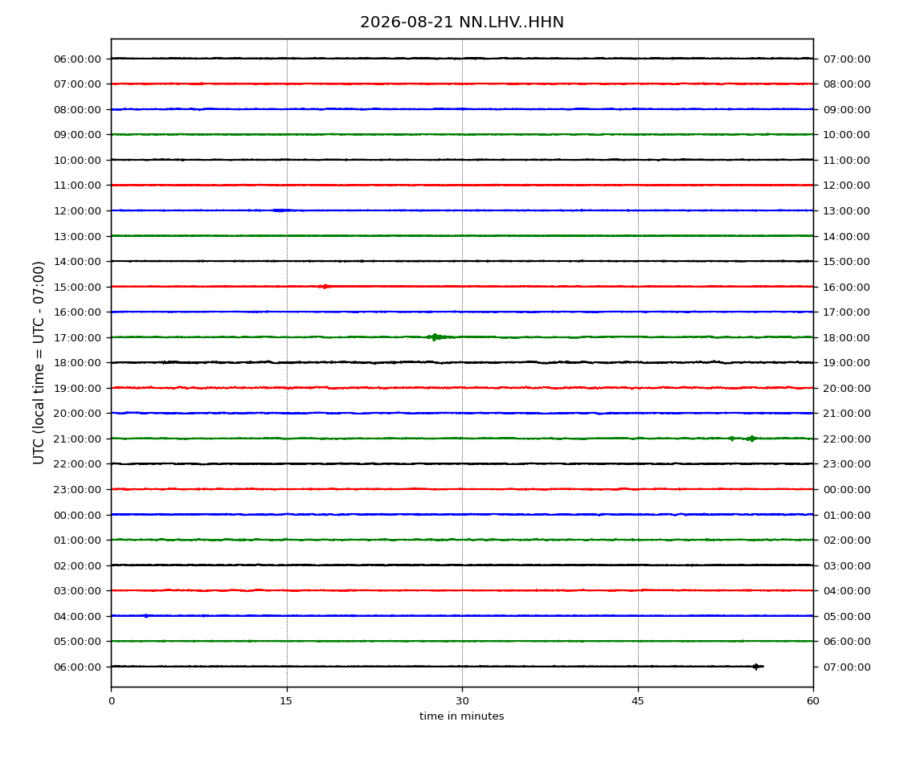The height and width of the screenshot is (763, 924).
Task: Click the UTC local time y-axis label
Action: 39,363
